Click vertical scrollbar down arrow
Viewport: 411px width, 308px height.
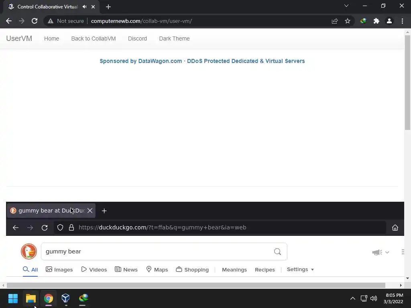pyautogui.click(x=407, y=278)
